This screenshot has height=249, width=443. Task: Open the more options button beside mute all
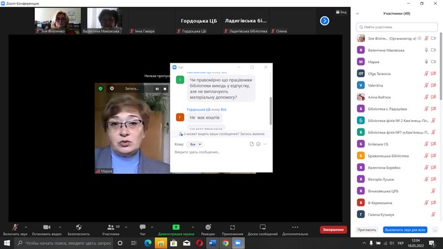(435, 230)
